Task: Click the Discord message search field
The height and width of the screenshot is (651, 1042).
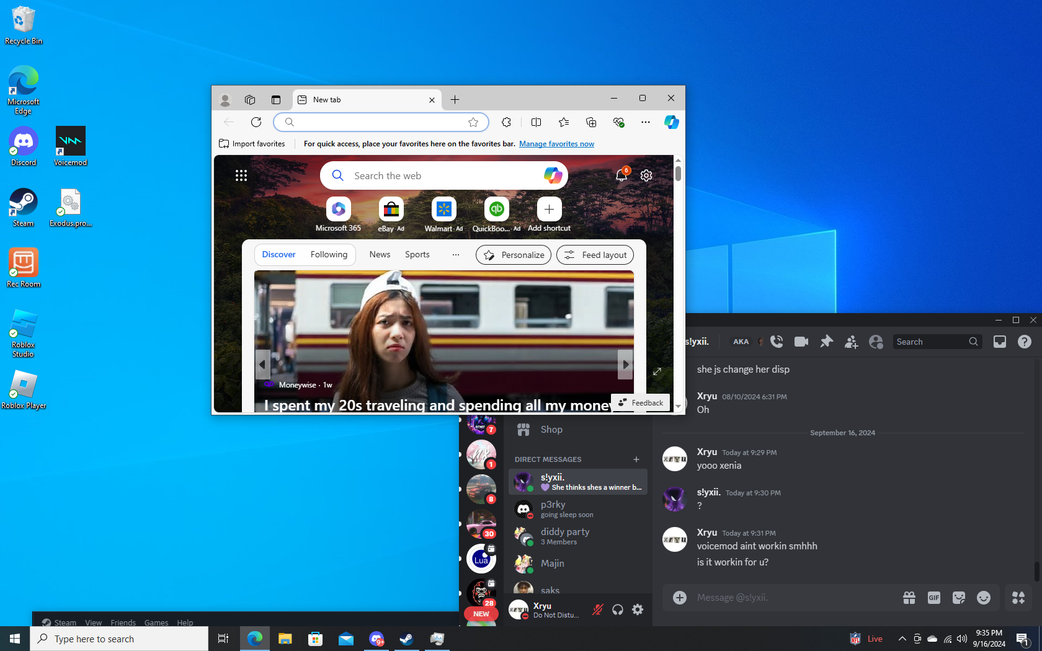Action: click(x=937, y=342)
